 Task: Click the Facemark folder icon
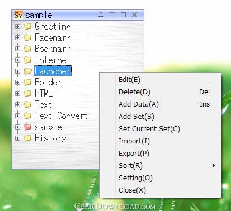coord(27,37)
